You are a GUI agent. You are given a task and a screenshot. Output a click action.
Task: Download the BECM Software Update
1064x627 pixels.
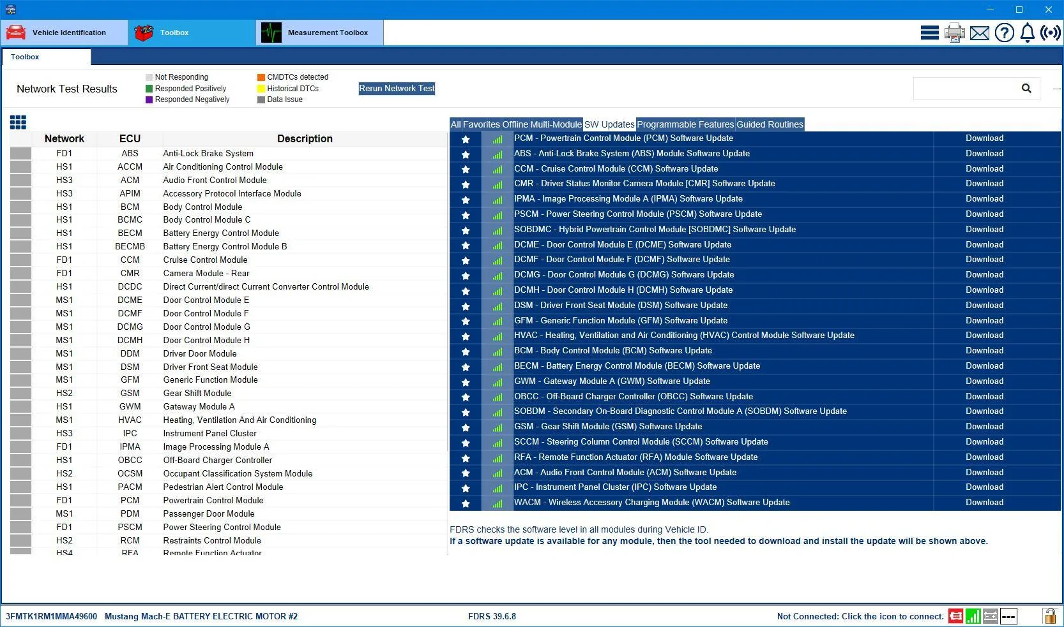984,366
